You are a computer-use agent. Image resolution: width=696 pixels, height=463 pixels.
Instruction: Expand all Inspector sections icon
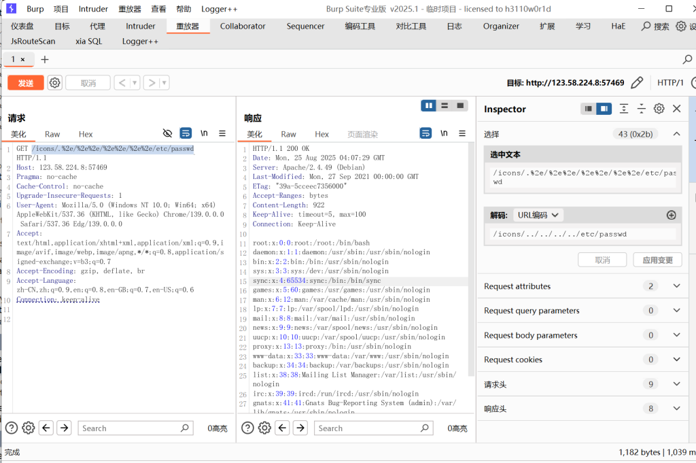coord(624,109)
